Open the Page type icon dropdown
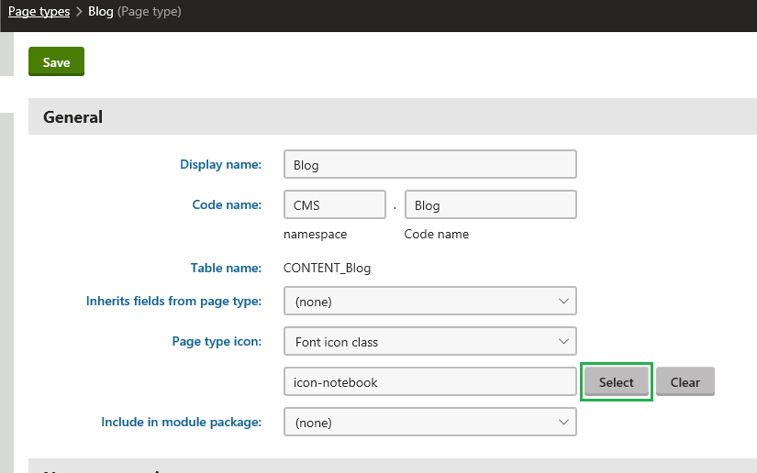 (430, 342)
